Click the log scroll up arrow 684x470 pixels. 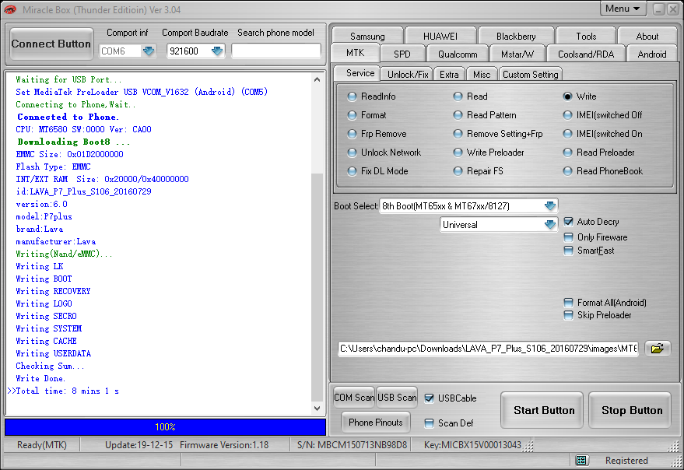tap(317, 79)
